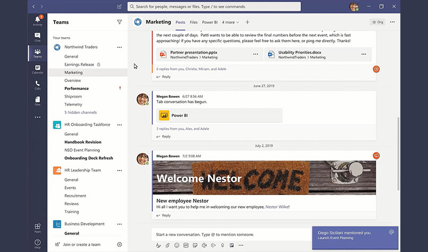Open Calls in the left rail

(x=37, y=85)
